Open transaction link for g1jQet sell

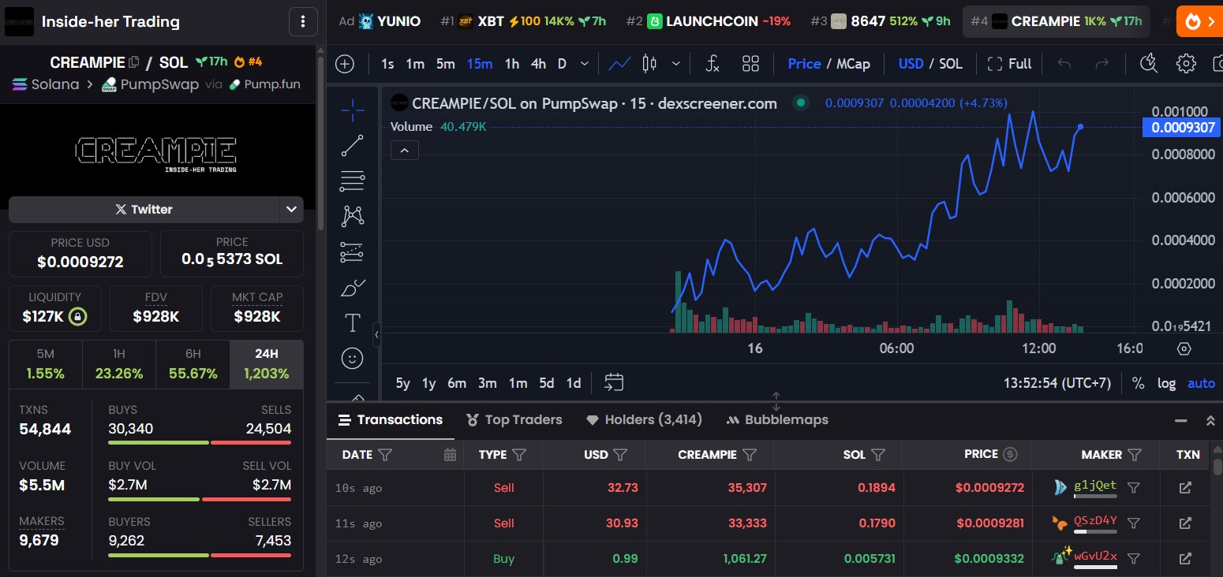[1184, 488]
